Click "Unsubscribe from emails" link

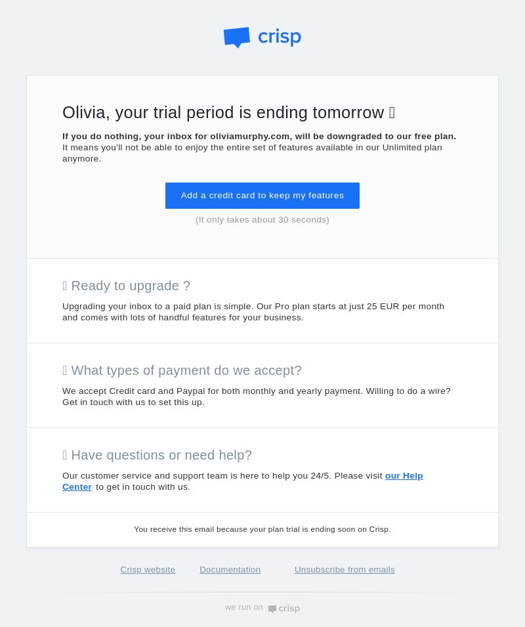pyautogui.click(x=345, y=570)
